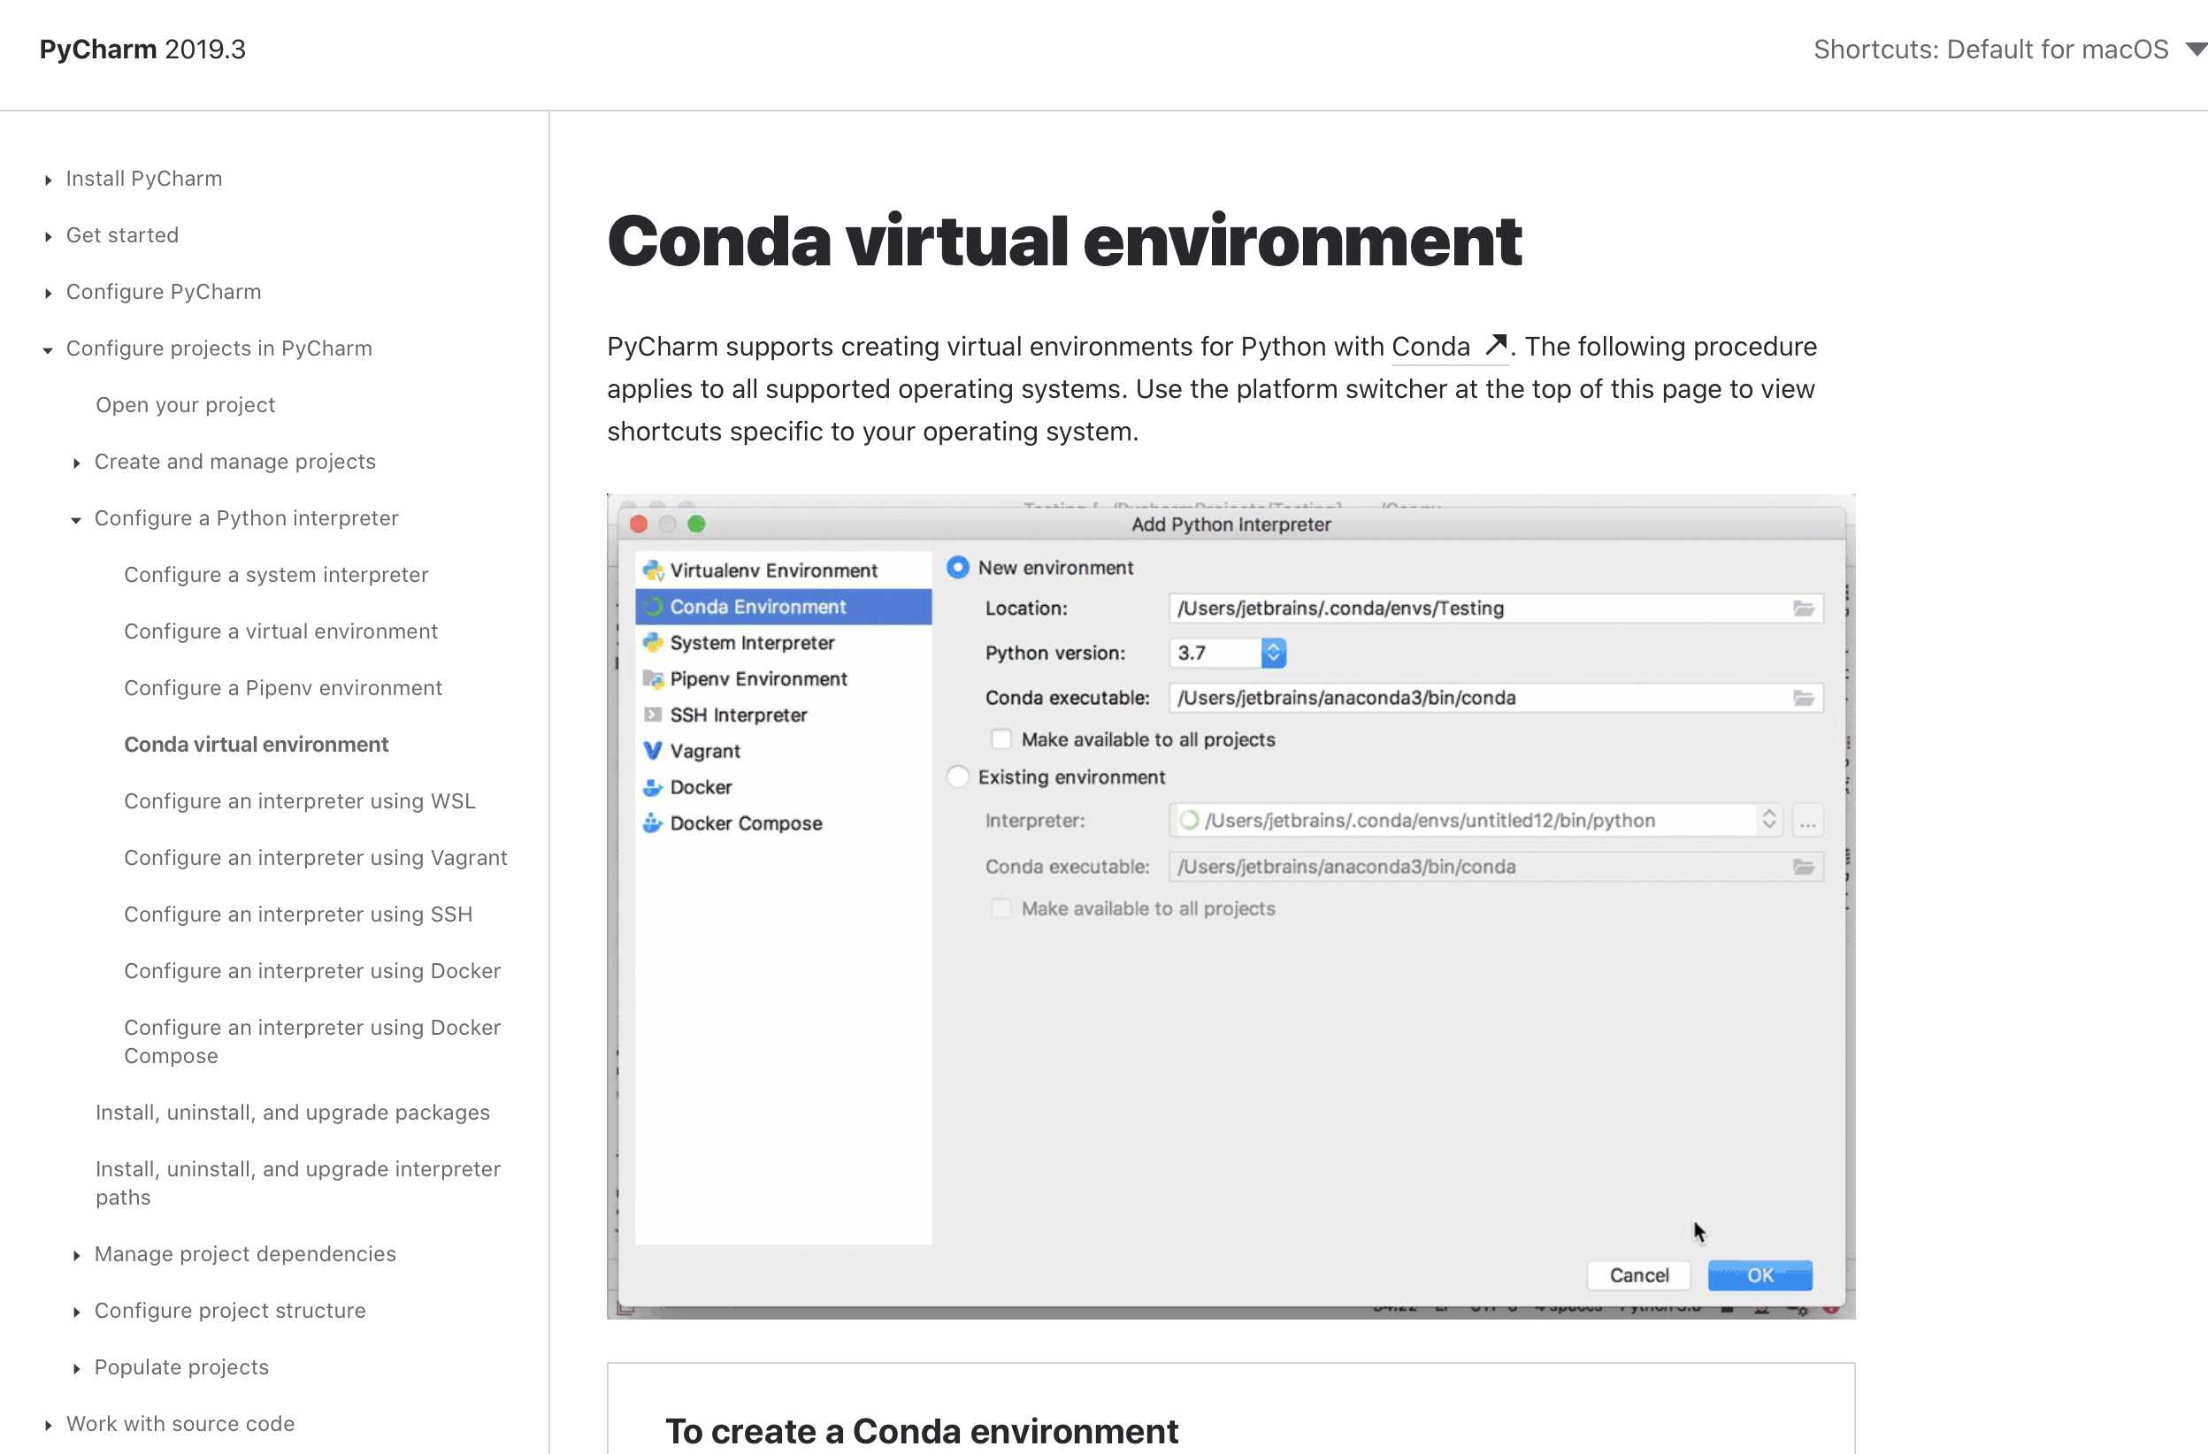Click the Pipenv Environment folder icon
This screenshot has height=1454, width=2208.
point(653,678)
